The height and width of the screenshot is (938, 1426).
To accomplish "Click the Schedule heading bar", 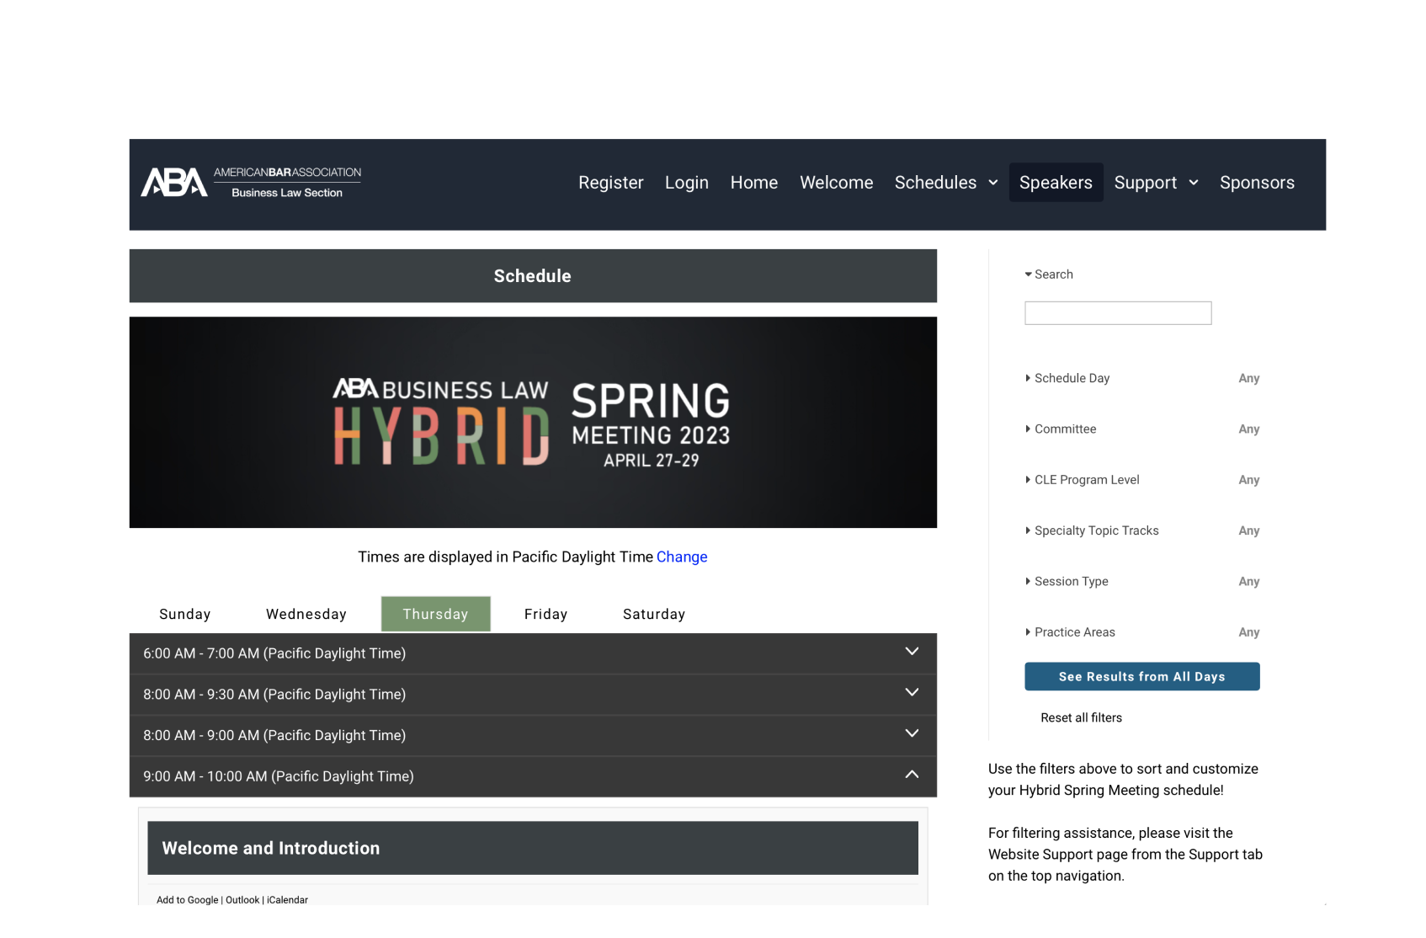I will click(533, 276).
